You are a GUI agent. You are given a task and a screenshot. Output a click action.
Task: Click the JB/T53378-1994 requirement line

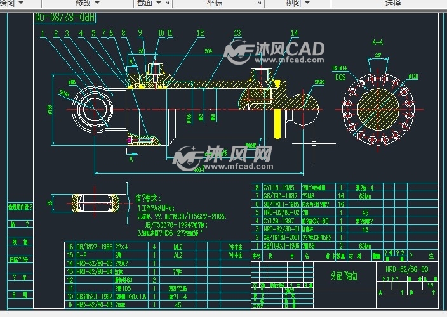pyautogui.click(x=176, y=225)
